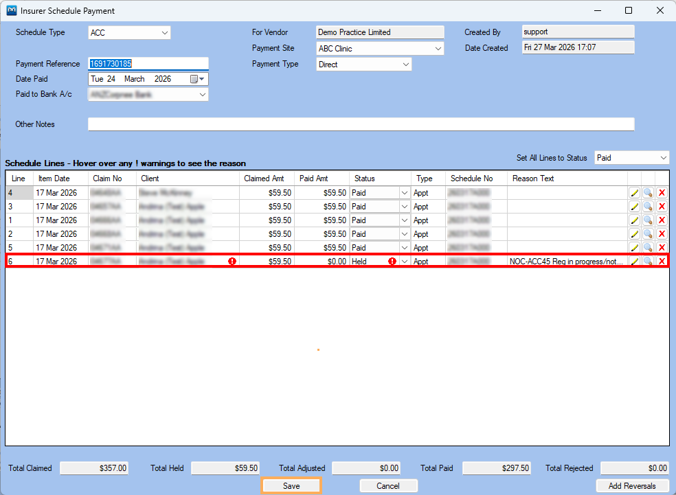
Task: Edit line 3 with the pencil icon
Action: coord(634,207)
